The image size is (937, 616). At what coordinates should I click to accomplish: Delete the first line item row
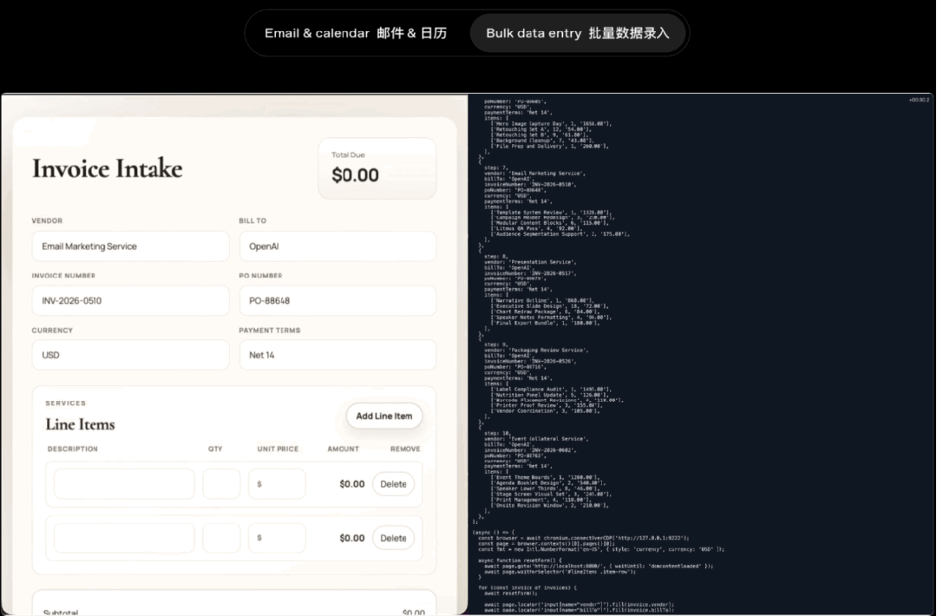coord(393,484)
